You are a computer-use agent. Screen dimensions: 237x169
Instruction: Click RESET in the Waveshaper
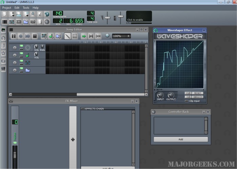197,93
